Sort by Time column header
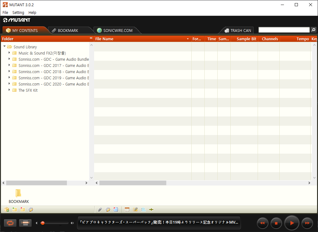This screenshot has width=318, height=232. (x=211, y=39)
